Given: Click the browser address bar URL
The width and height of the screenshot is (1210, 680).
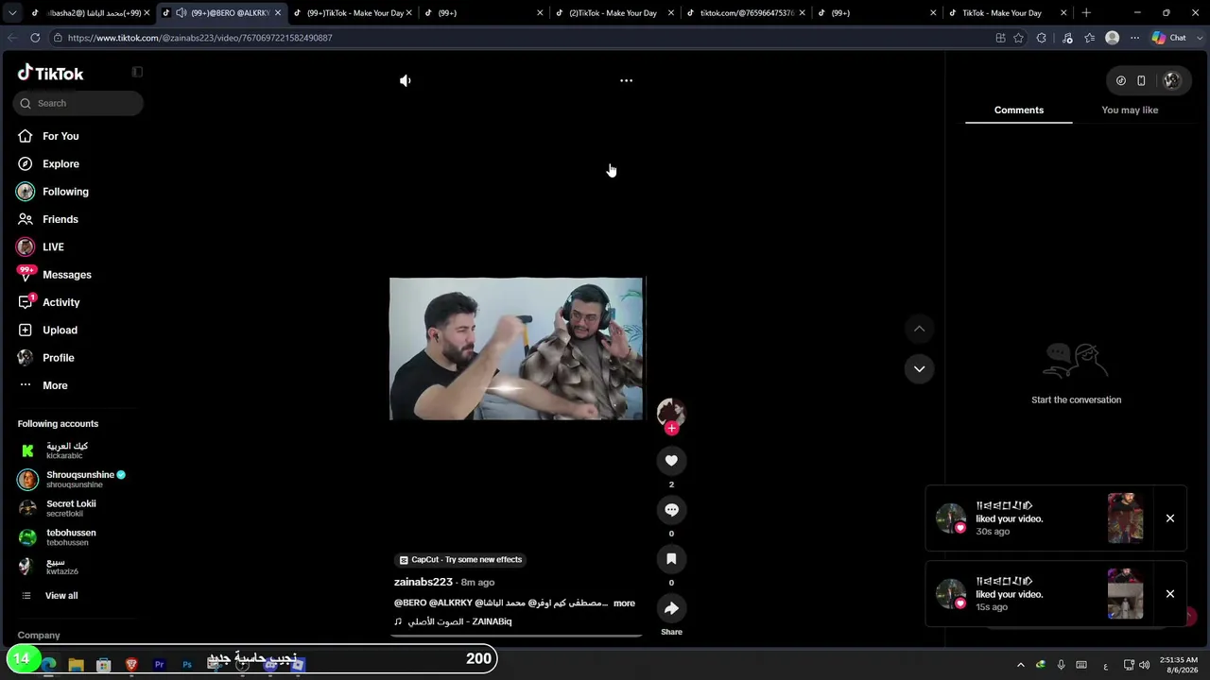Looking at the screenshot, I should (199, 38).
